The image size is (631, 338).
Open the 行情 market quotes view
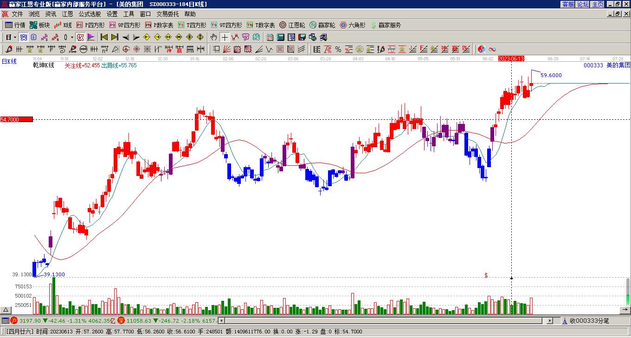click(x=15, y=25)
